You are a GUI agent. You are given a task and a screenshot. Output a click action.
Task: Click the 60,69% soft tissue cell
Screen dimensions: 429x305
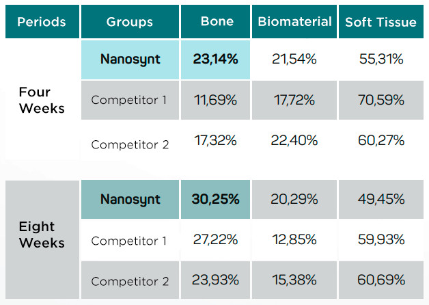pyautogui.click(x=381, y=280)
